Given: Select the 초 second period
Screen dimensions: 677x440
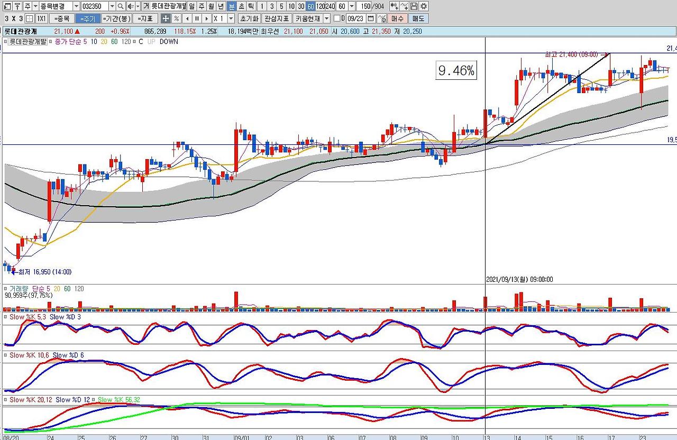Looking at the screenshot, I should click(x=241, y=6).
